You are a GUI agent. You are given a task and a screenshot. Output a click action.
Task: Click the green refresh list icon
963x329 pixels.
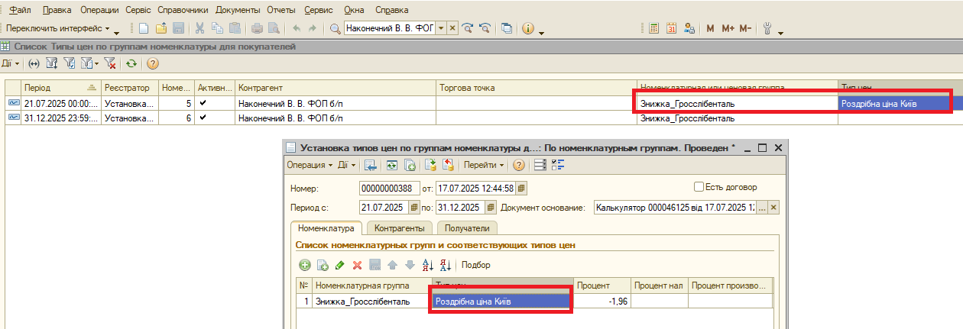pos(131,64)
